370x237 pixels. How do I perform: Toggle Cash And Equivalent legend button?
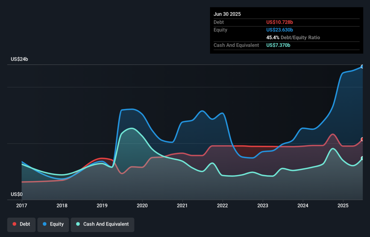[x=102, y=224]
